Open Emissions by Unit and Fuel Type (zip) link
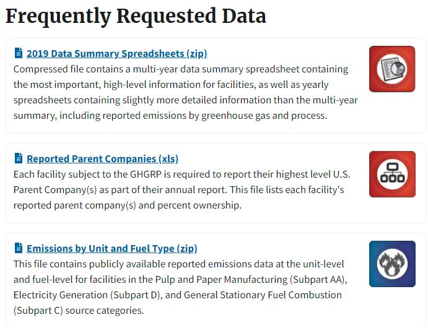This screenshot has width=428, height=328. tap(111, 248)
